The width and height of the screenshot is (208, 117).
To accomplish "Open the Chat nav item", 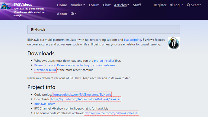I will pos(107,5).
